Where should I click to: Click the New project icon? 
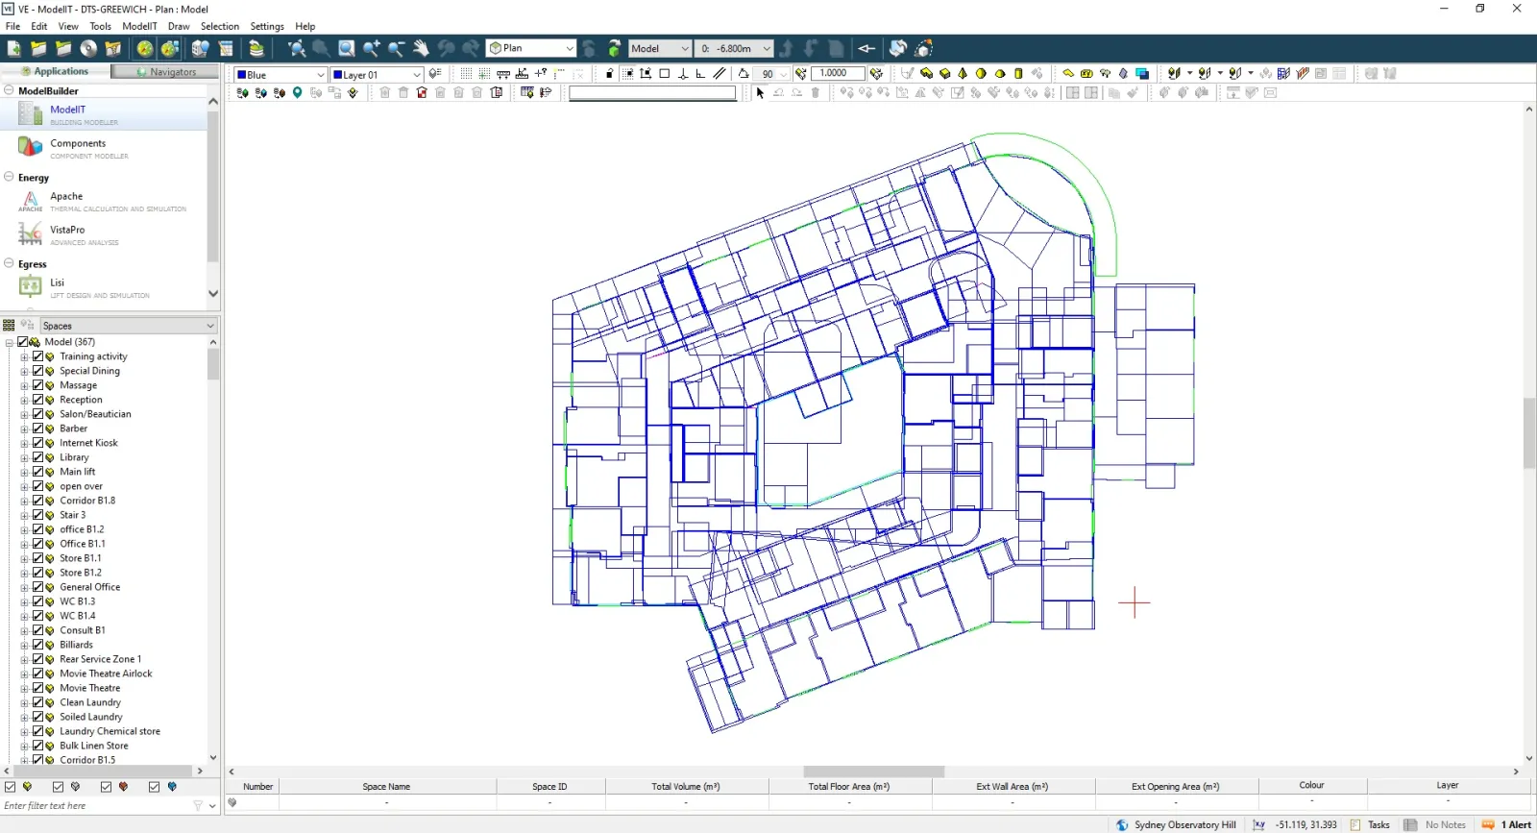click(x=13, y=48)
